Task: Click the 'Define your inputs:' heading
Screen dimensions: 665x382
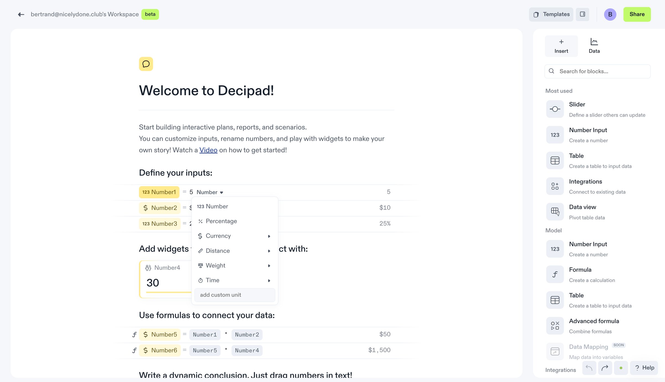Action: (176, 173)
